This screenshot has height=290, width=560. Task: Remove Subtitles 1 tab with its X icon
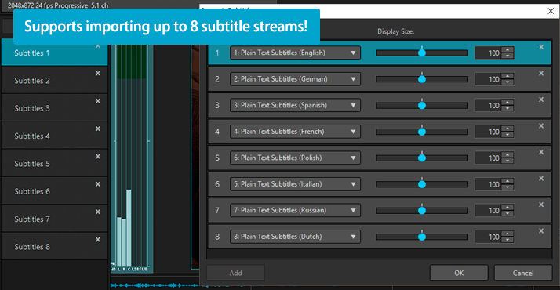(98, 46)
